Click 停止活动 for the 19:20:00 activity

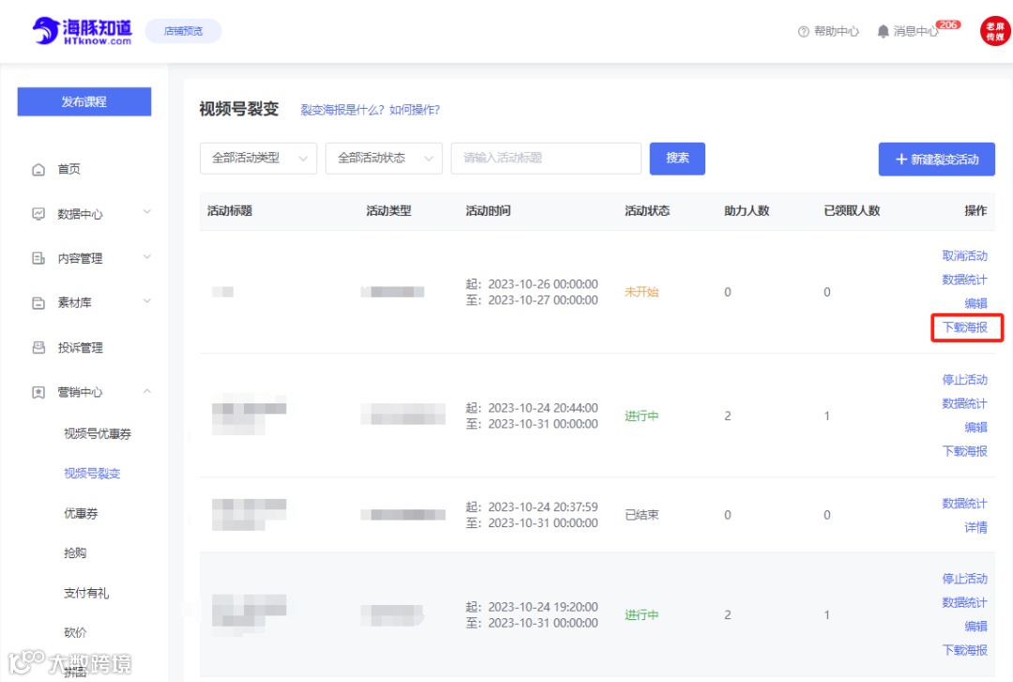pos(964,579)
